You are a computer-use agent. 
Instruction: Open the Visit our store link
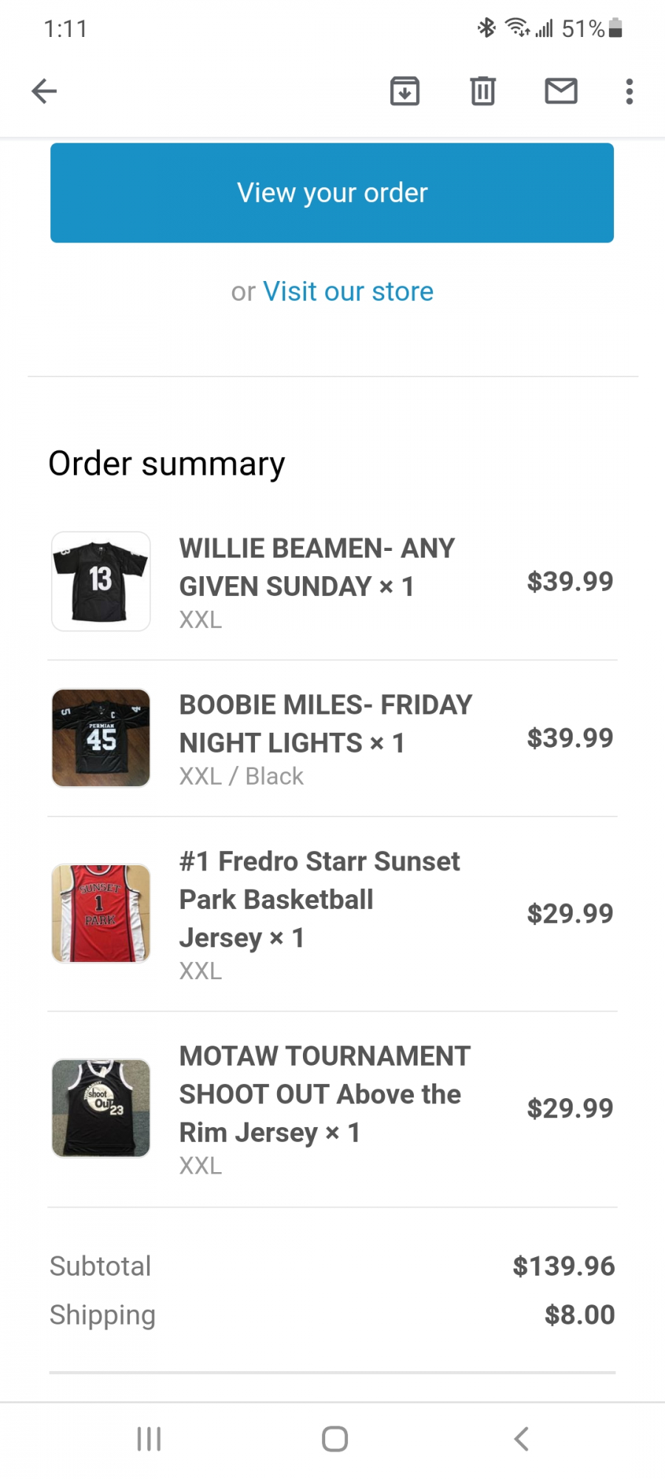[x=348, y=291]
